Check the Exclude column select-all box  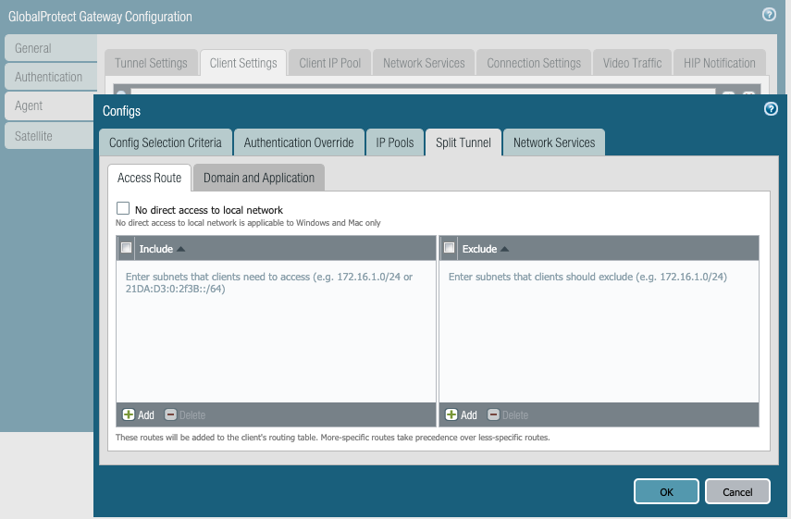(x=449, y=248)
